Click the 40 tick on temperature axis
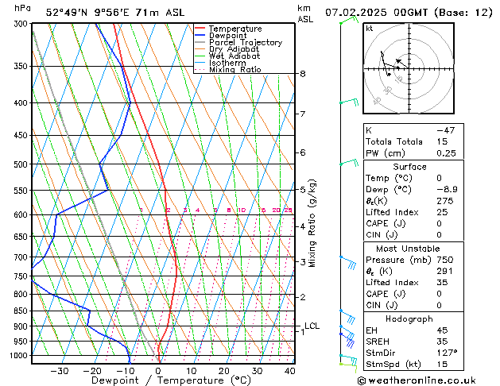Screen dimensions: 500x386 [x=289, y=371]
